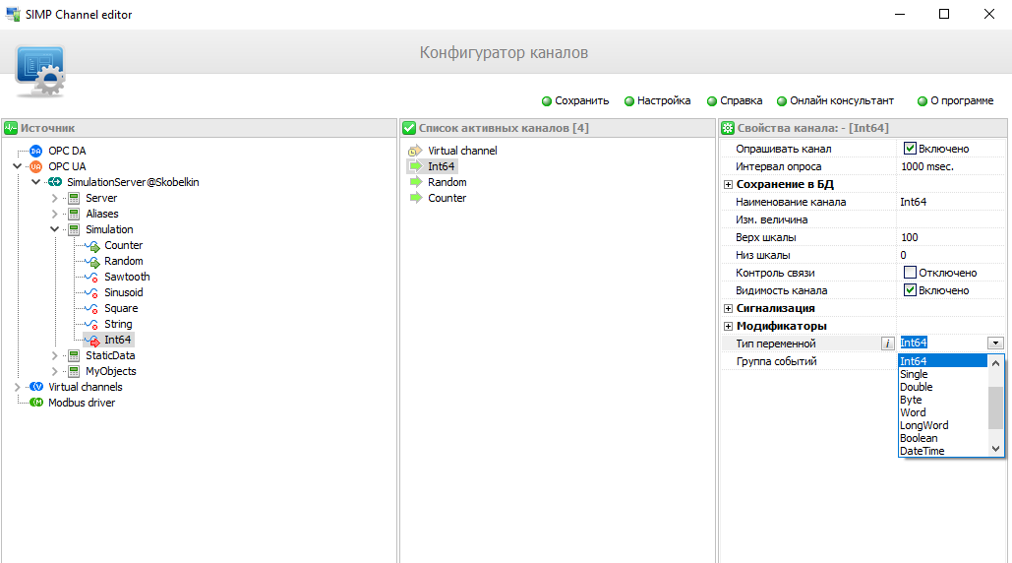Screen dimensions: 1012x563
Task: Click the green arrow icon beside Int64 channel
Action: click(x=416, y=166)
